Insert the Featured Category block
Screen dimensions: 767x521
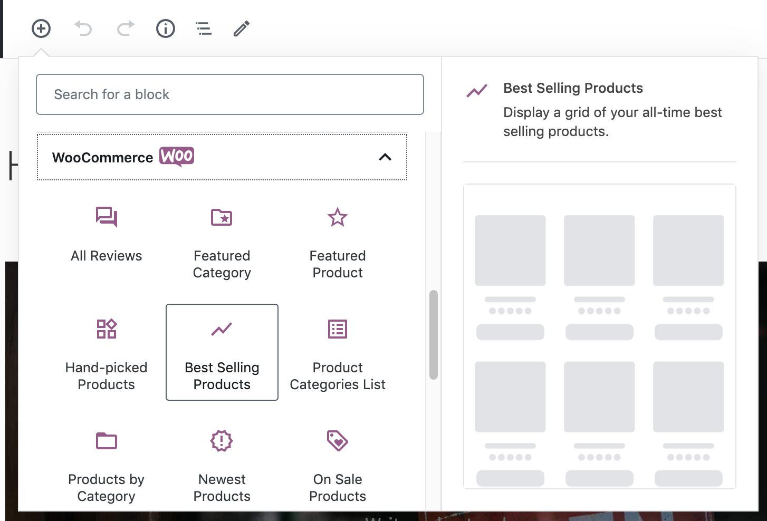[222, 241]
